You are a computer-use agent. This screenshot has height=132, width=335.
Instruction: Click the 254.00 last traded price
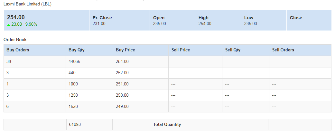coord(16,17)
